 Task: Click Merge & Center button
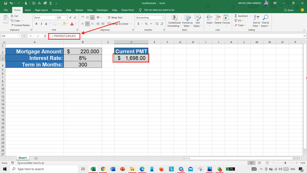[x=118, y=24]
